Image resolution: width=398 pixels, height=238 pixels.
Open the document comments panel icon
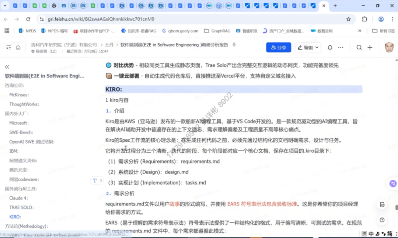click(x=382, y=205)
